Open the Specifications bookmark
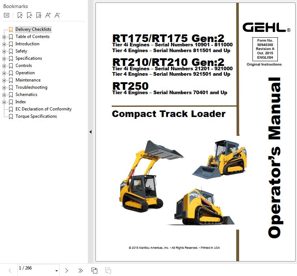The width and height of the screenshot is (297, 276). [29, 58]
